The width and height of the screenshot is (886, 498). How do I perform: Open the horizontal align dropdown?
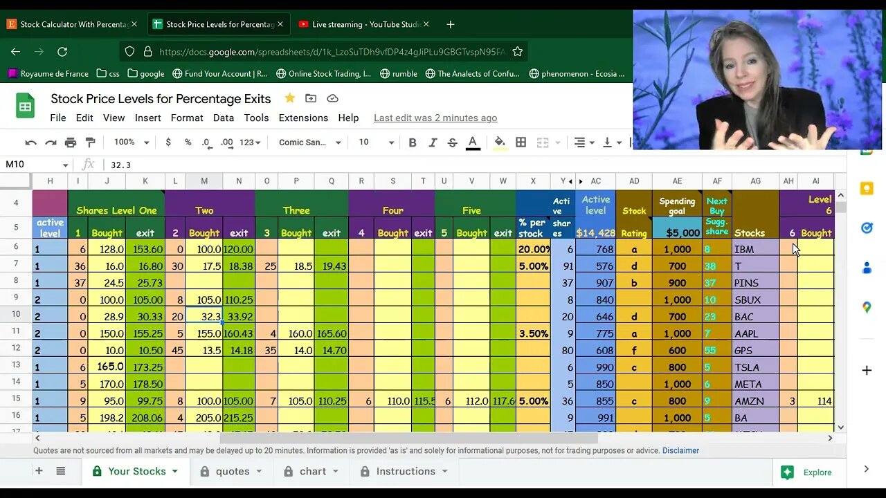point(584,142)
